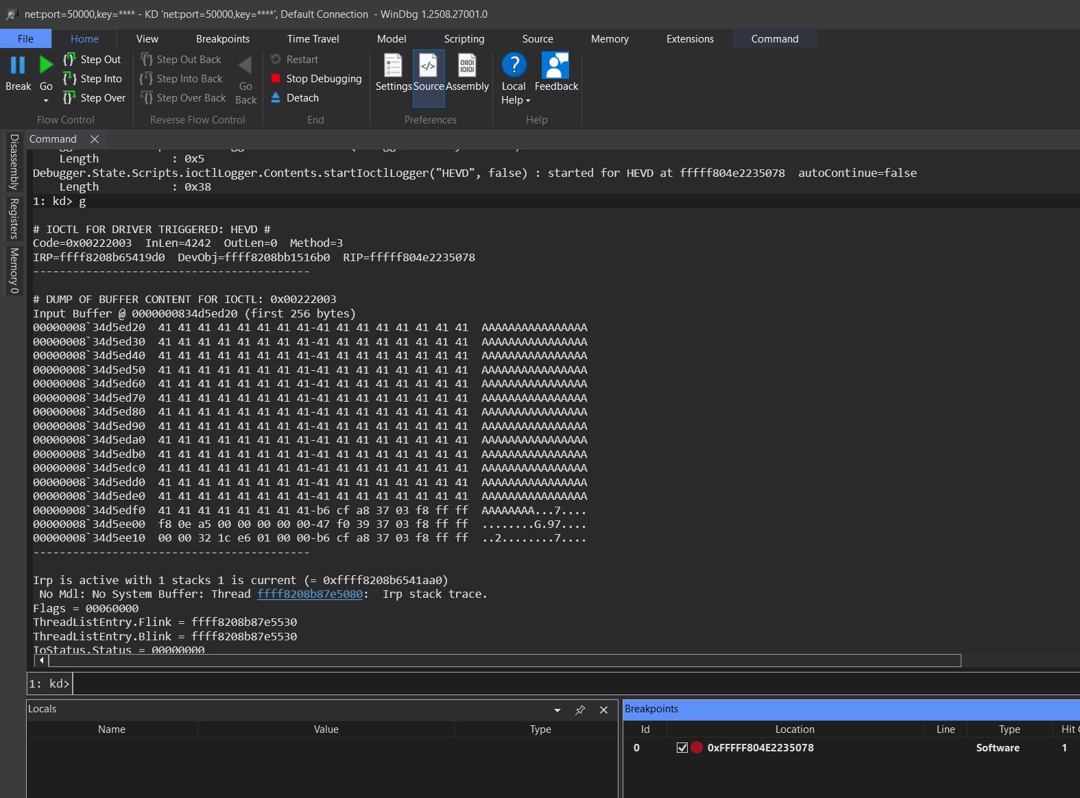Click Step Out Back button
The height and width of the screenshot is (798, 1080).
(181, 60)
